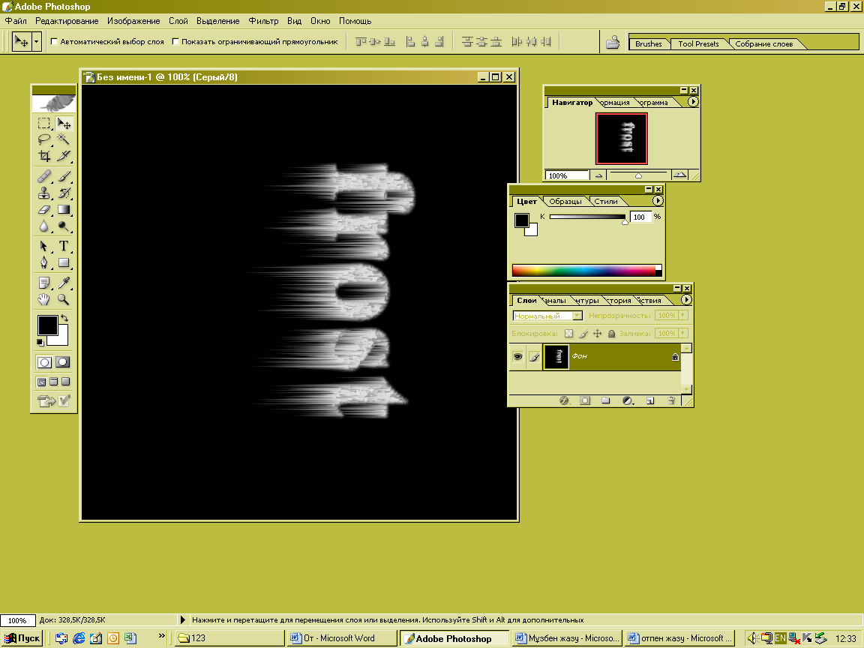The width and height of the screenshot is (864, 648).
Task: Select the Eyedropper tool
Action: tap(64, 283)
